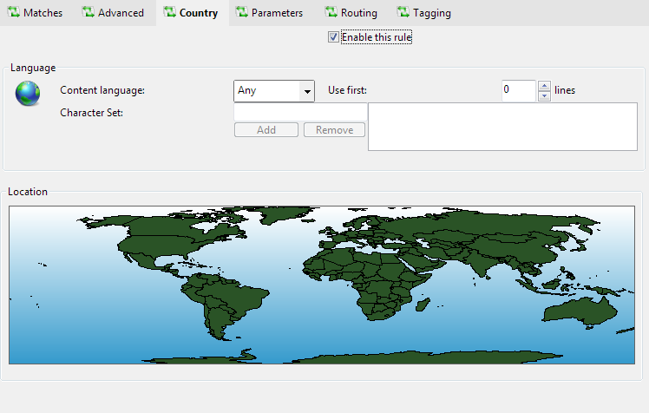Switch to the Routing tab
This screenshot has height=413, width=649.
tap(351, 13)
